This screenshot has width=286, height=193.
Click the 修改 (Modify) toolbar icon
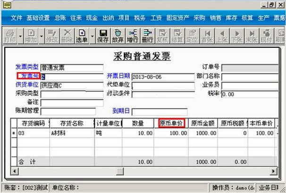coord(53,36)
